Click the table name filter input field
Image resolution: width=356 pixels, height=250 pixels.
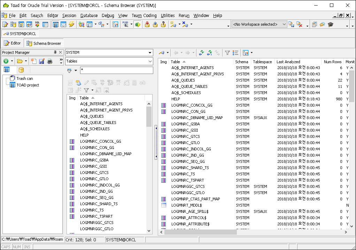coord(116,70)
